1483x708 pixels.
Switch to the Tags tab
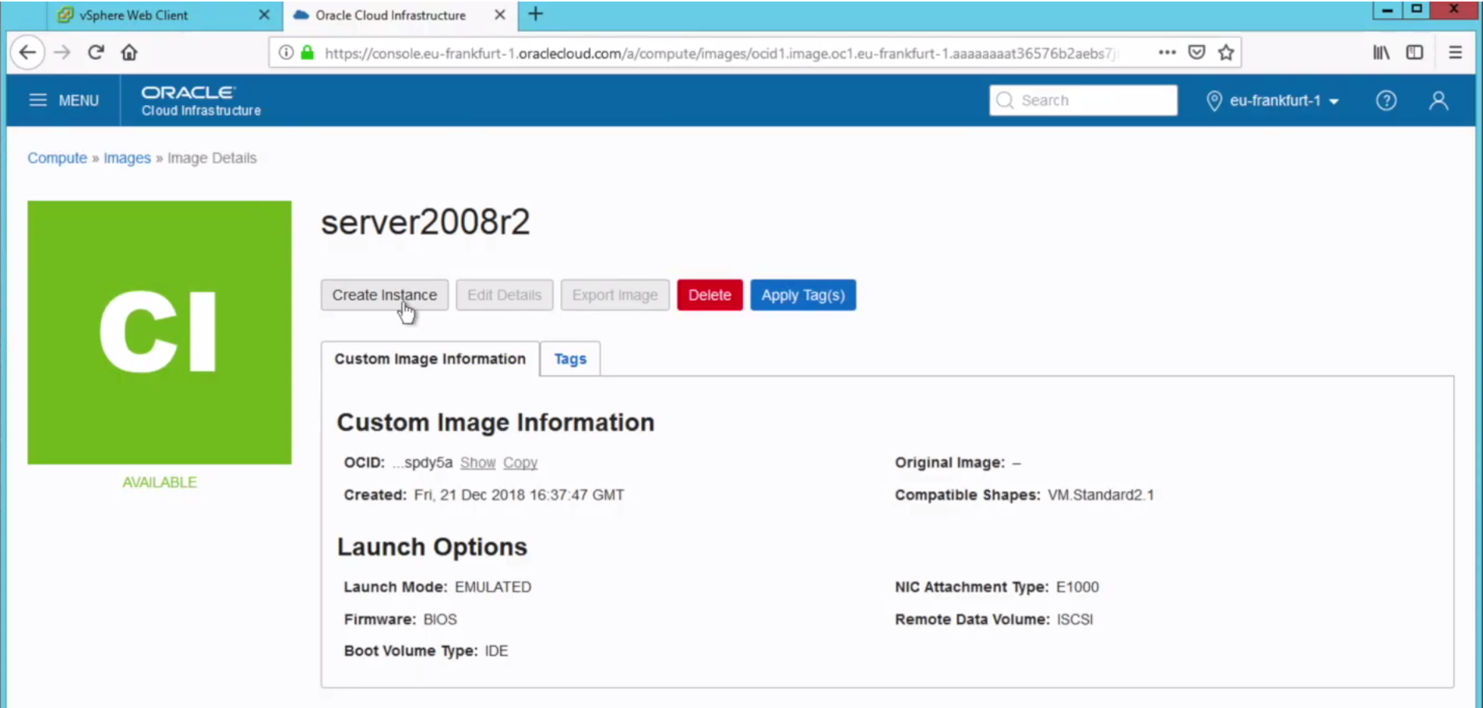coord(570,359)
